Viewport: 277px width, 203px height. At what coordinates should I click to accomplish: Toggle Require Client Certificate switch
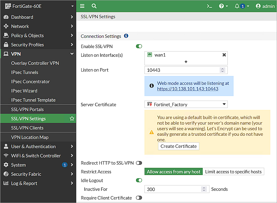(139, 198)
